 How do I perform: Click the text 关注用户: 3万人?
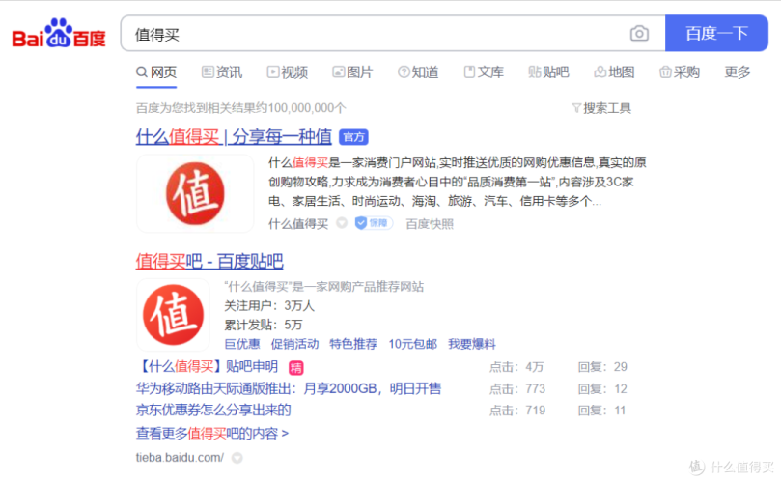(x=269, y=305)
